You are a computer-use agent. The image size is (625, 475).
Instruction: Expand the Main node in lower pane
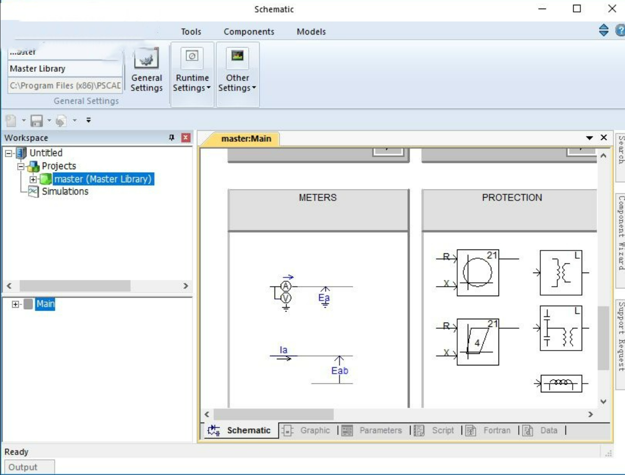(x=15, y=304)
